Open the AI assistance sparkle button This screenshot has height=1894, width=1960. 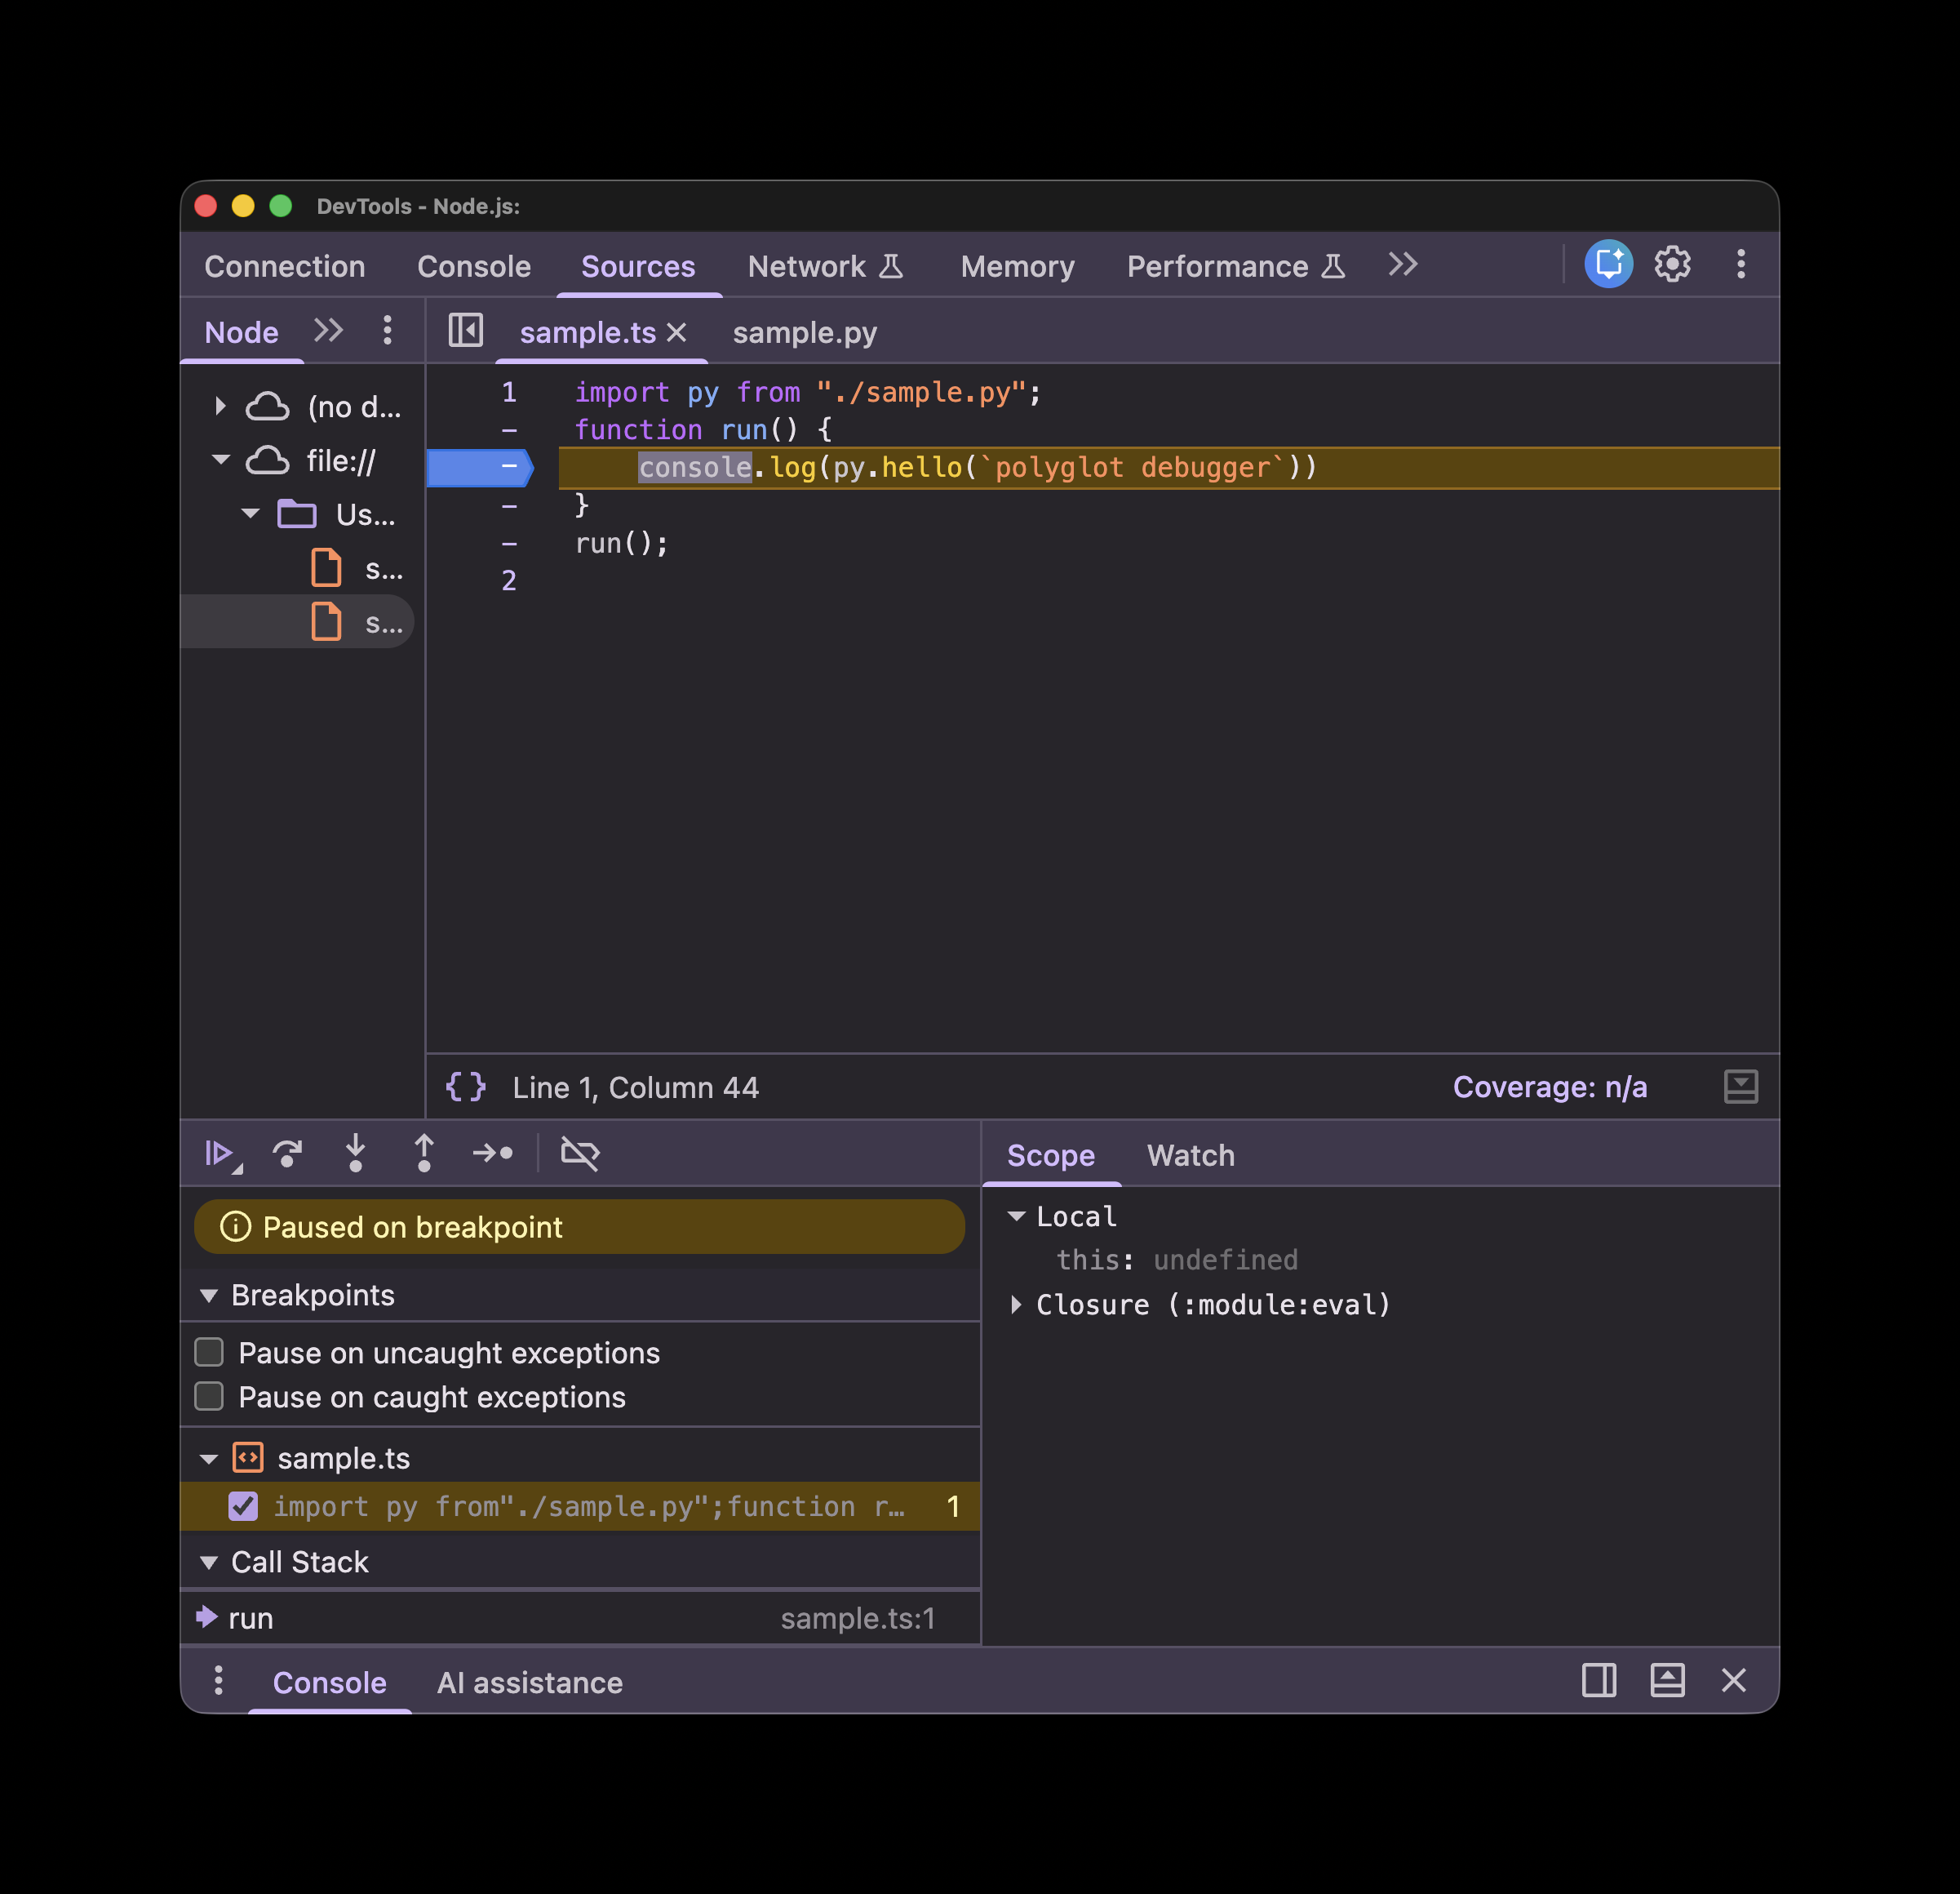(x=1608, y=265)
